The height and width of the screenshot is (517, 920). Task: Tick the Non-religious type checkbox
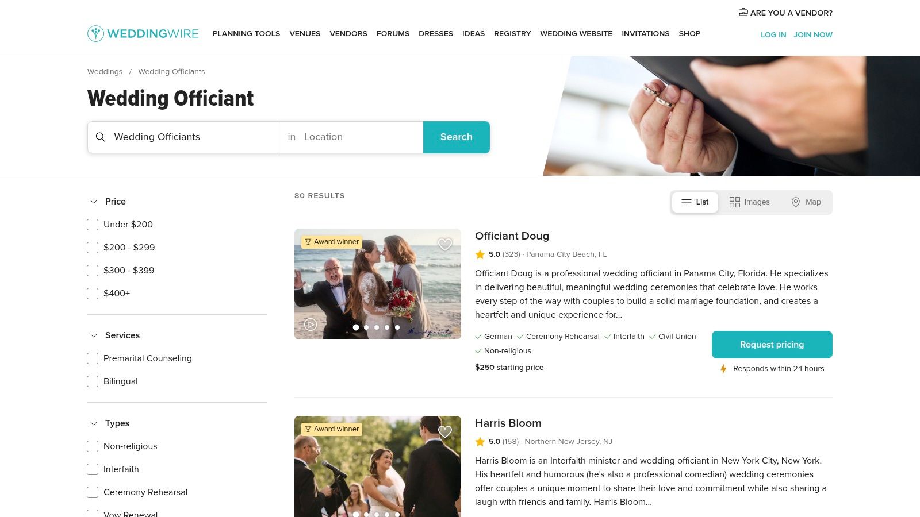pos(93,446)
